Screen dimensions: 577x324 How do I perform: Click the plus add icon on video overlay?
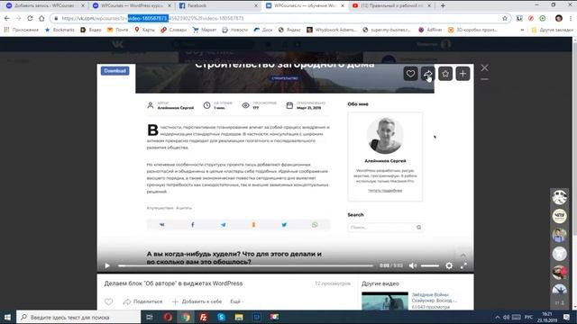(x=463, y=74)
